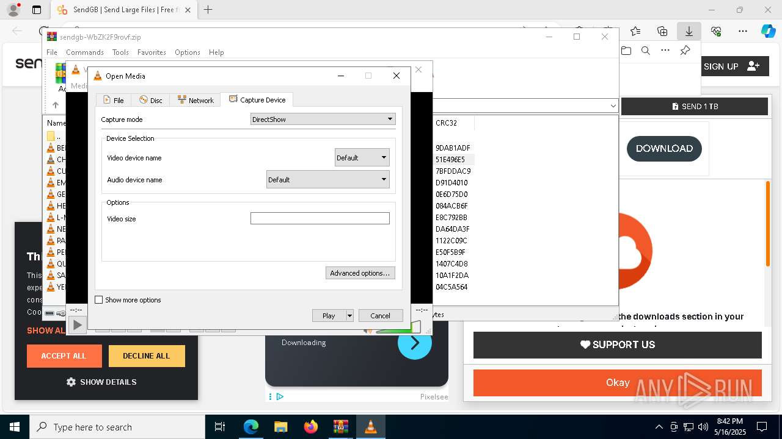The image size is (782, 439).
Task: Select CRC32 value E8C792BB
Action: click(x=451, y=217)
